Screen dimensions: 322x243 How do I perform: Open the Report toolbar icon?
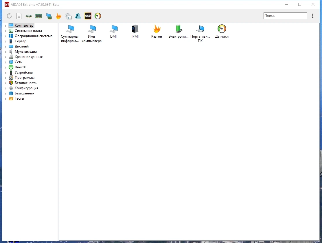tap(19, 16)
